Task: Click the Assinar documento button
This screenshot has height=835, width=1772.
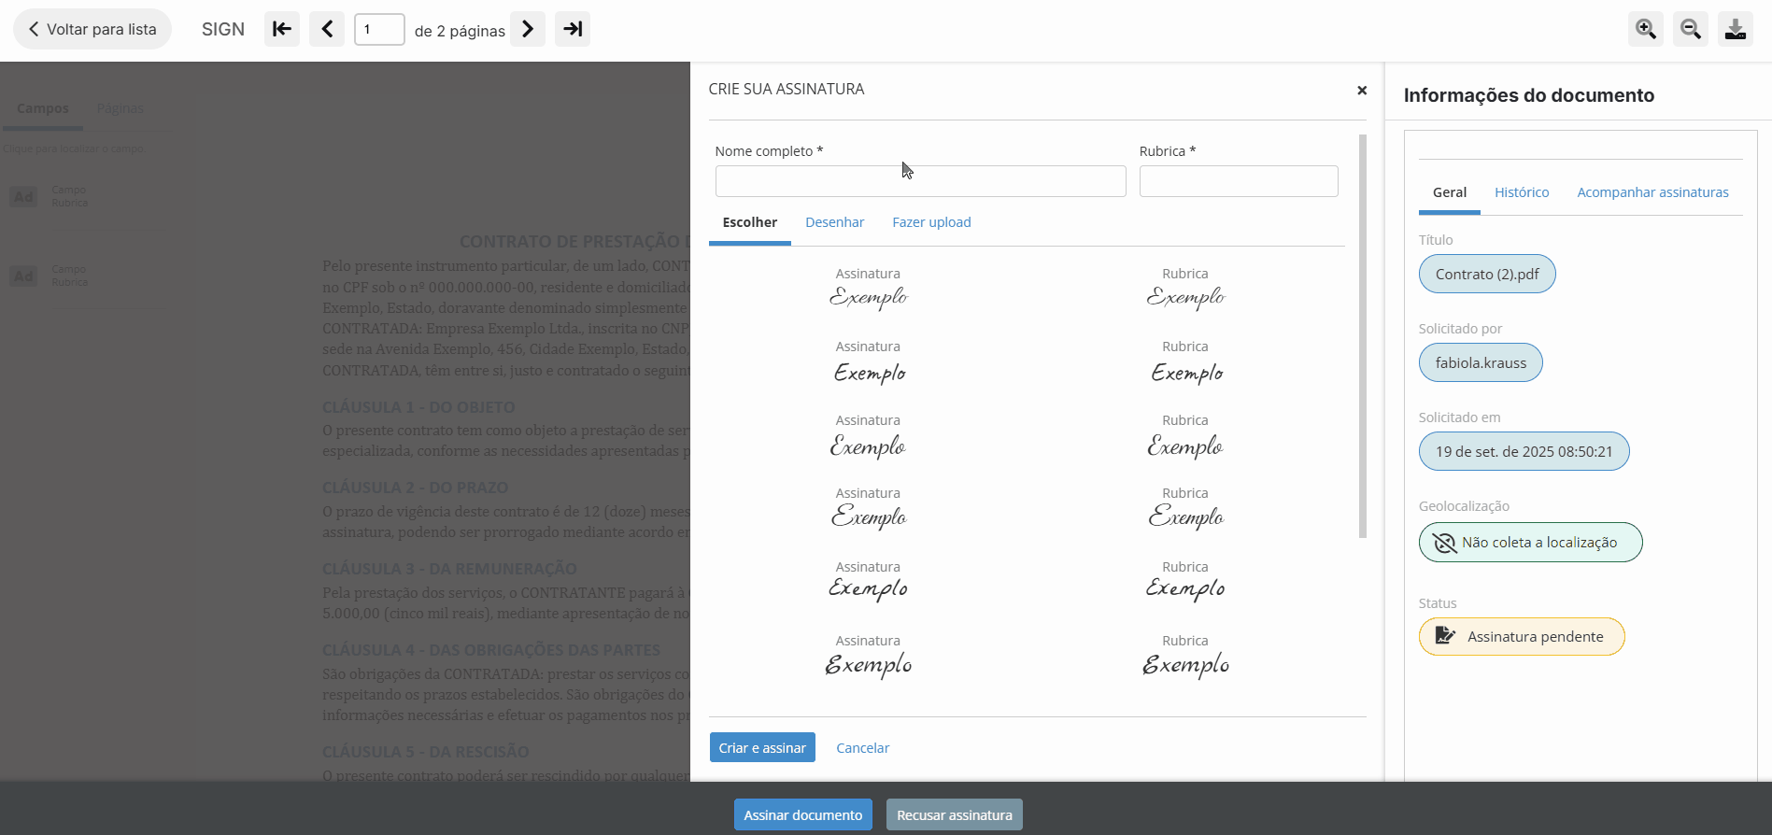Action: (x=803, y=814)
